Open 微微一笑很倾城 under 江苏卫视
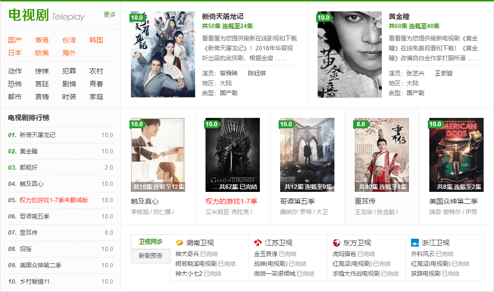The image size is (494, 292). pyautogui.click(x=275, y=273)
